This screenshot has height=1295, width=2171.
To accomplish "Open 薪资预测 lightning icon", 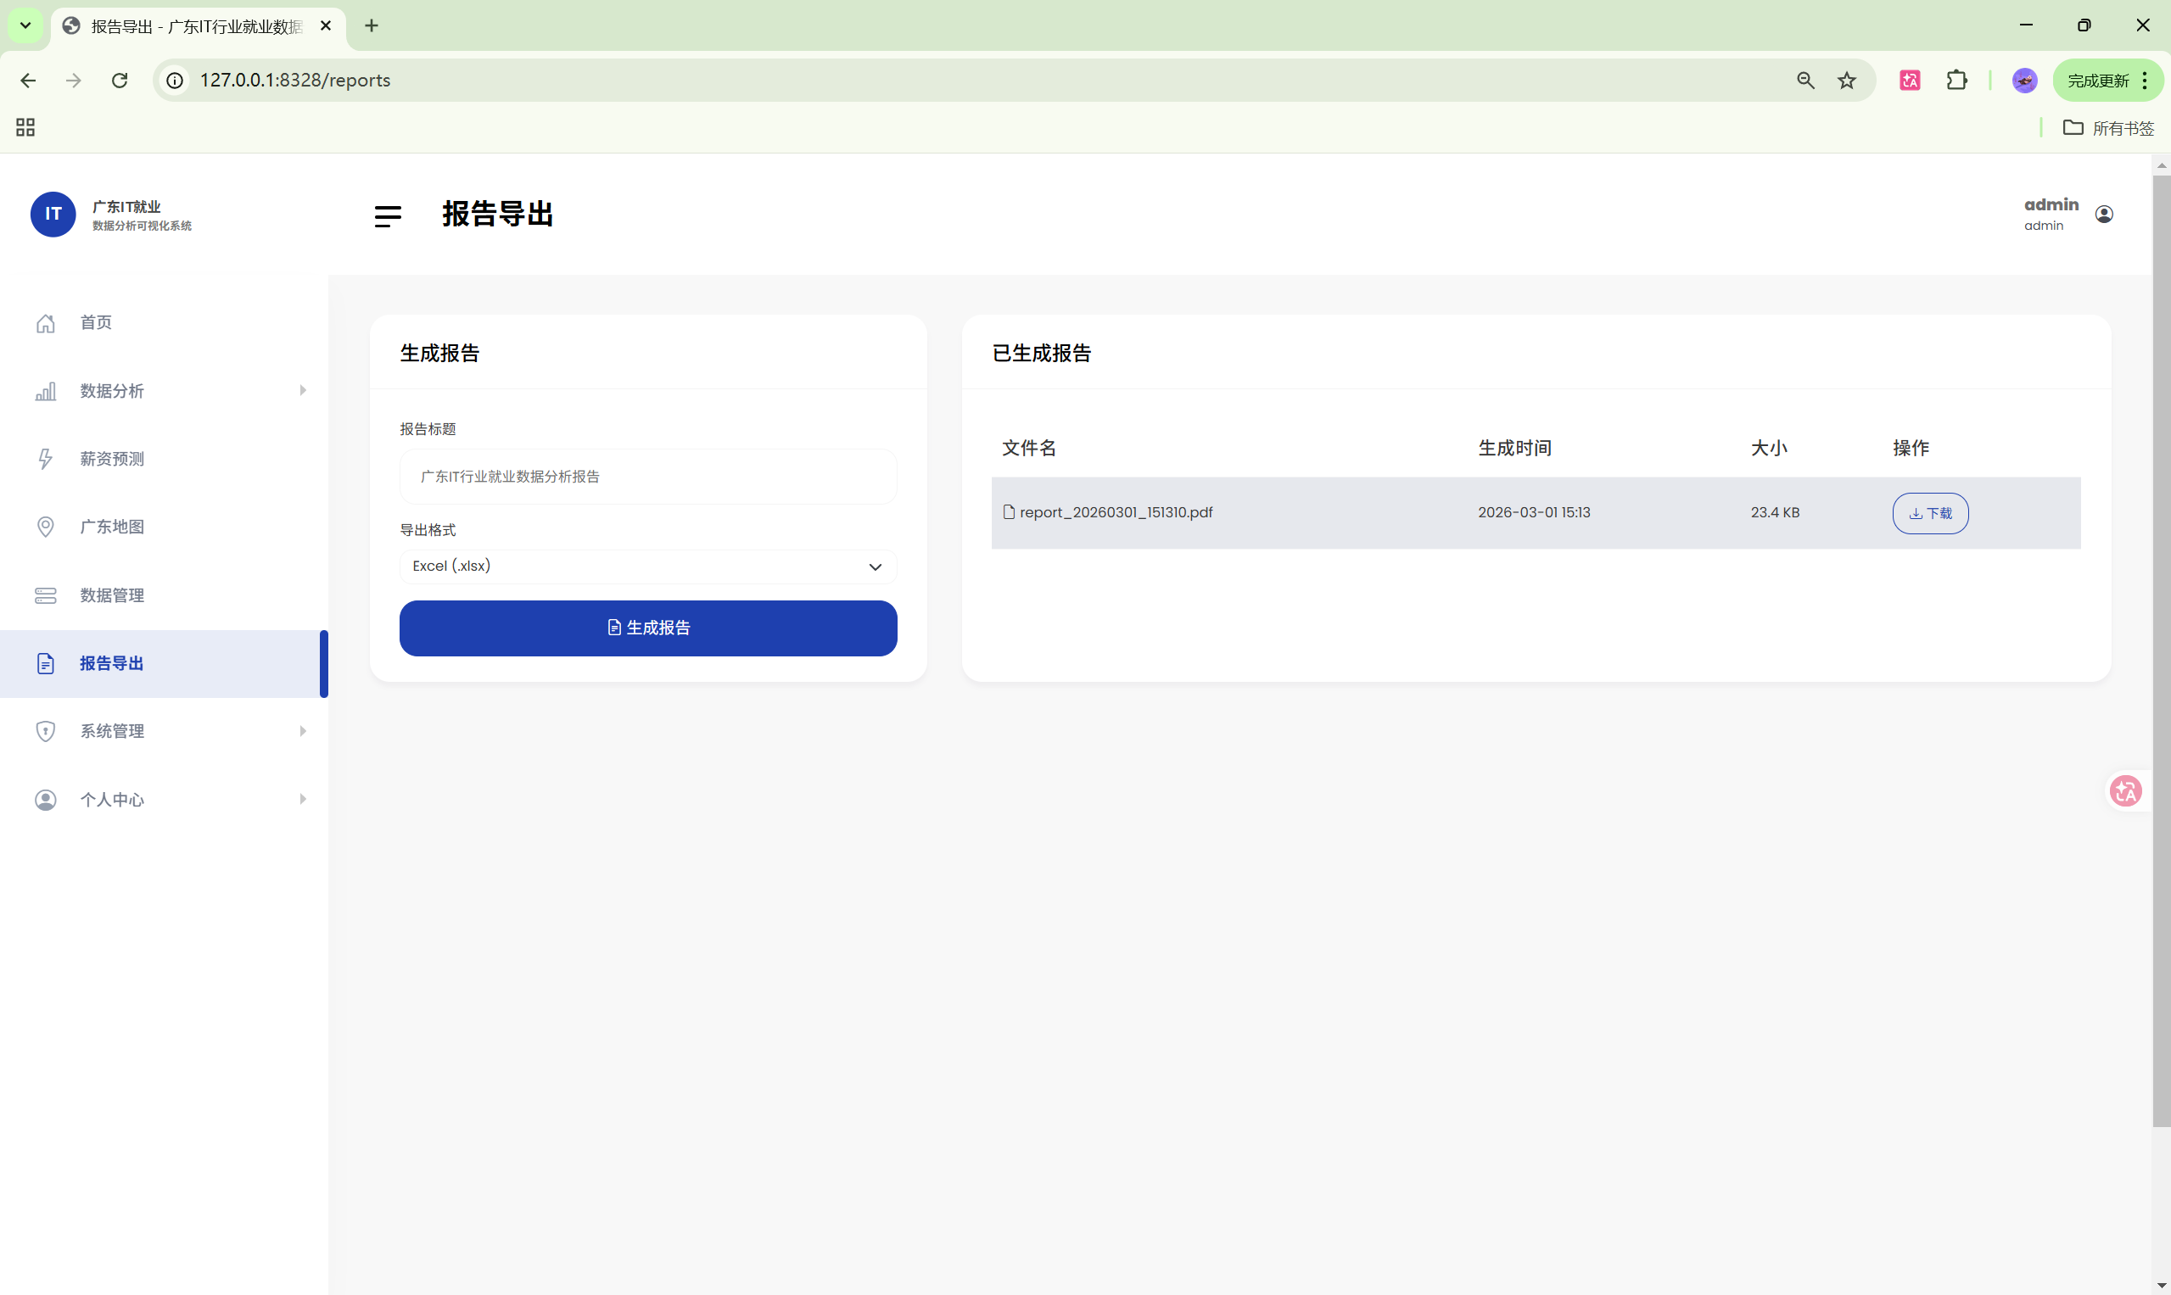I will [x=46, y=458].
